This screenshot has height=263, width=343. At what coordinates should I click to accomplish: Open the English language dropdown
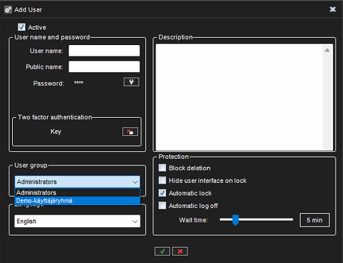77,221
